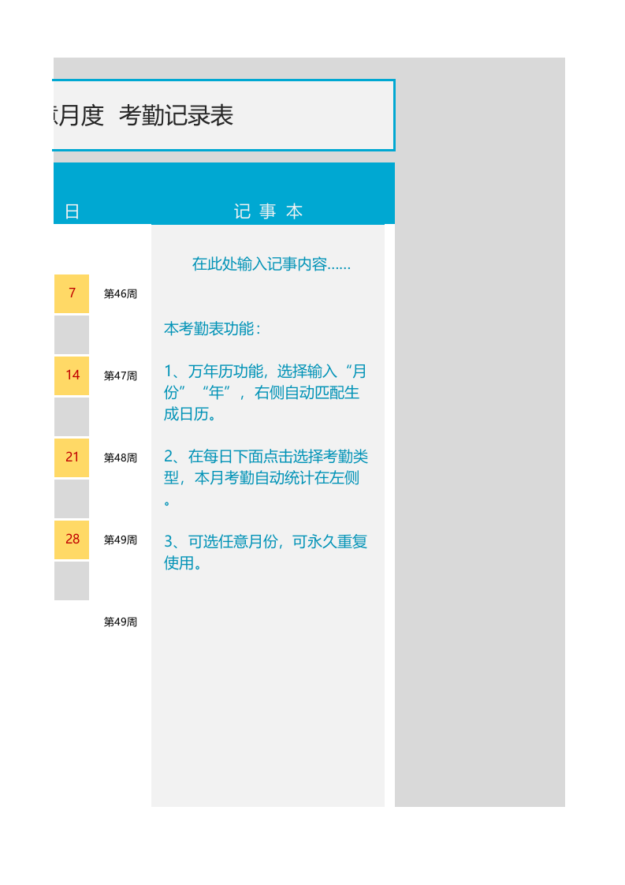The image size is (625, 885).
Task: Click the 本考勤表功能 heading line
Action: pyautogui.click(x=212, y=328)
